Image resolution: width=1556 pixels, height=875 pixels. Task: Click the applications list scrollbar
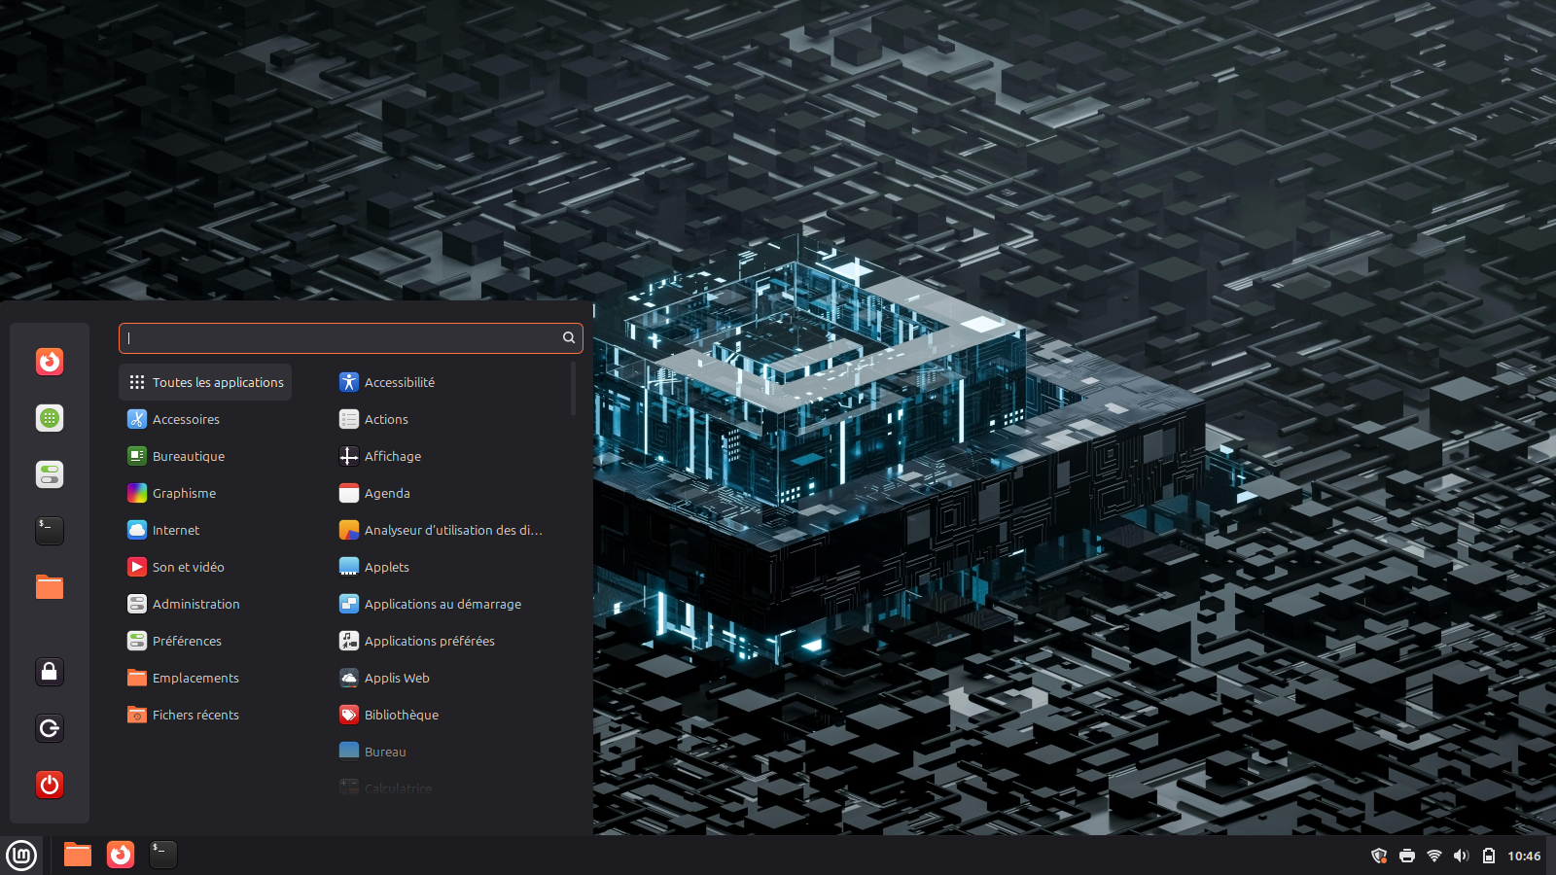coord(573,389)
